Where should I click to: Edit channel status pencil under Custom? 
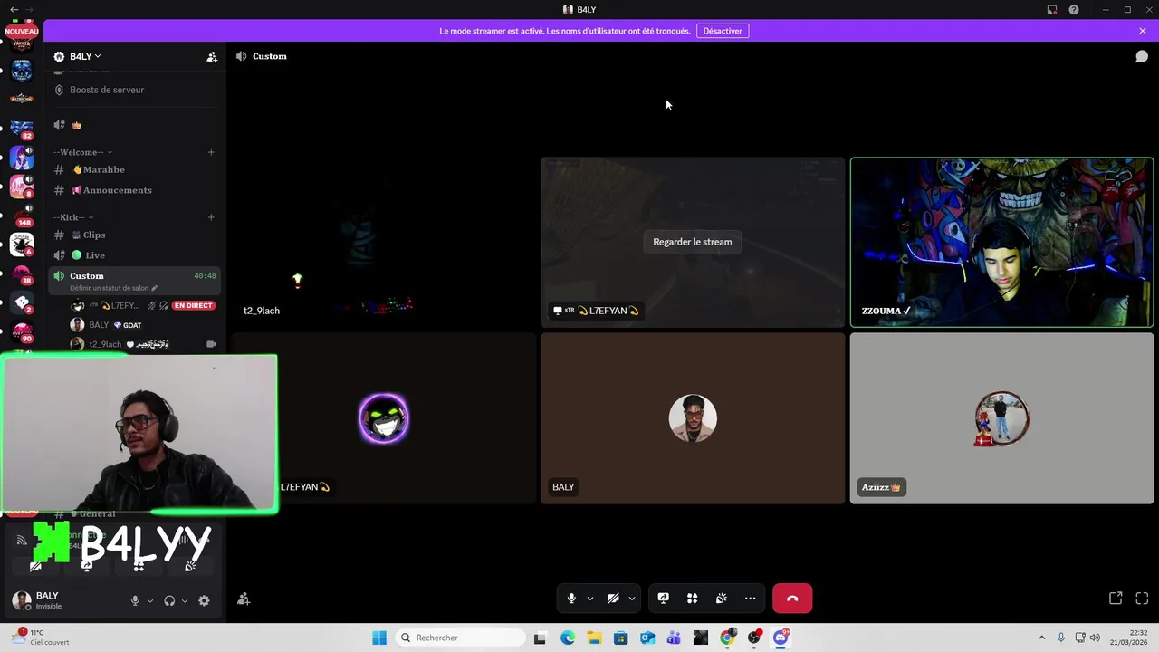pyautogui.click(x=154, y=288)
